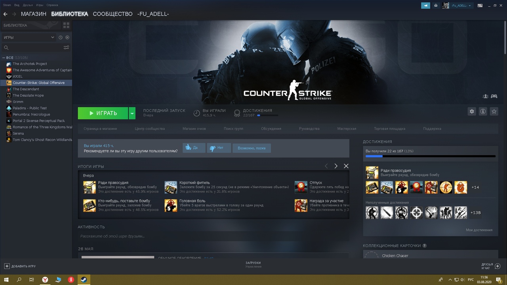Add Counter-Strike to favorites star icon
Viewport: 507px width, 285px height.
(x=494, y=112)
